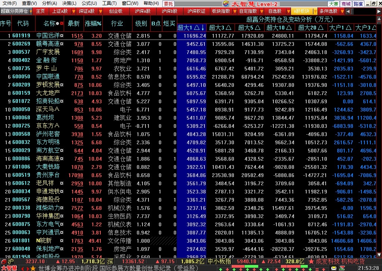
Task: Open the 公式(U) menu
Action: (89, 3)
